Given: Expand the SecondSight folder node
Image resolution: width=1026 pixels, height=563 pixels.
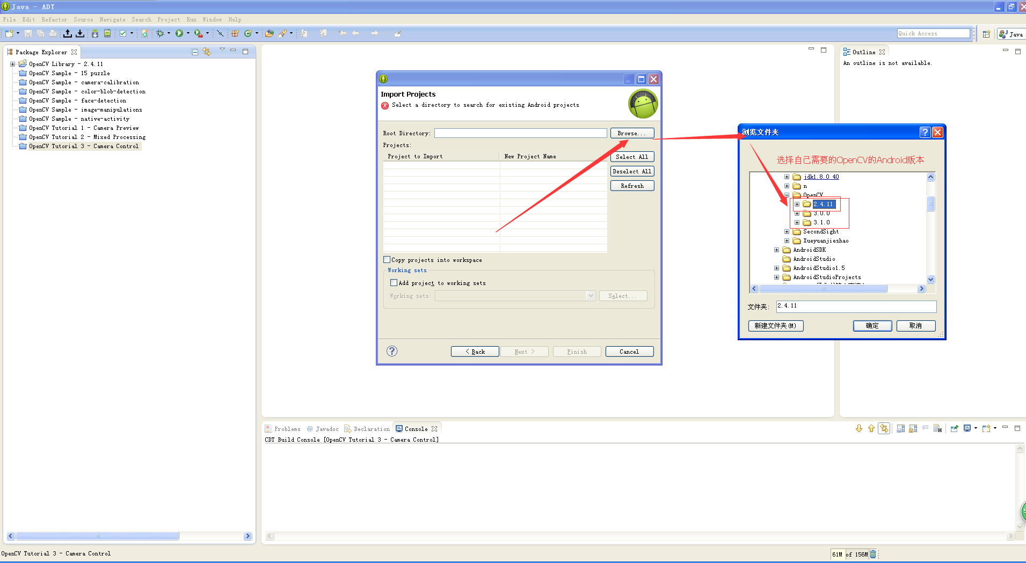Looking at the screenshot, I should click(787, 232).
